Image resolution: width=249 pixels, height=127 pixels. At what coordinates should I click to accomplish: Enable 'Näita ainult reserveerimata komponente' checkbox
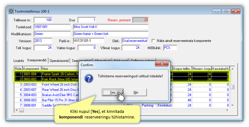[x=153, y=41]
